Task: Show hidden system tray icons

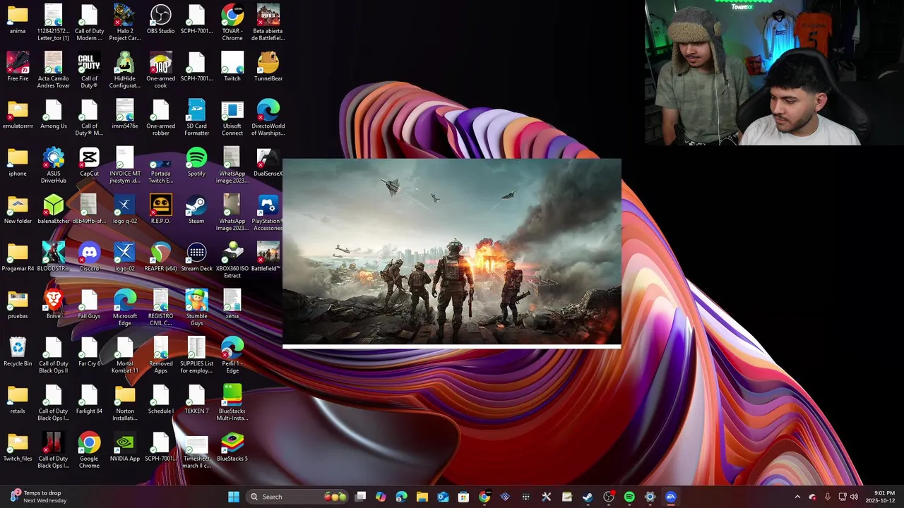Action: [797, 497]
